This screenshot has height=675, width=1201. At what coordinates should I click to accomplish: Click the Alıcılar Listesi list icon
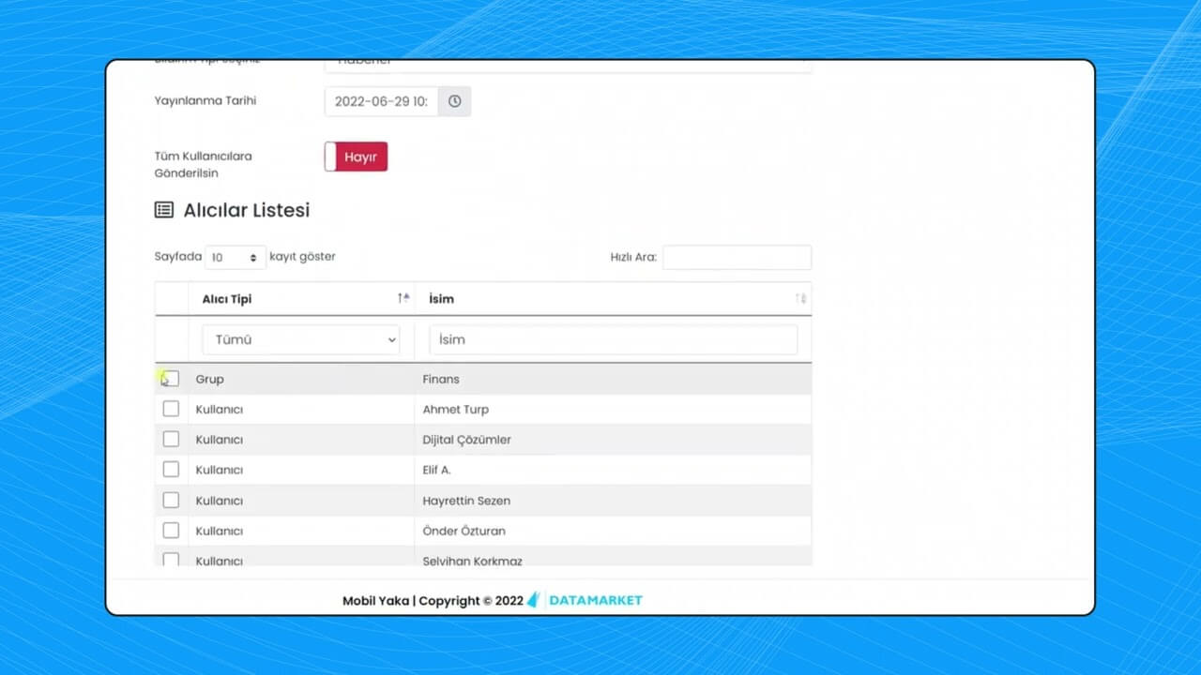point(164,210)
